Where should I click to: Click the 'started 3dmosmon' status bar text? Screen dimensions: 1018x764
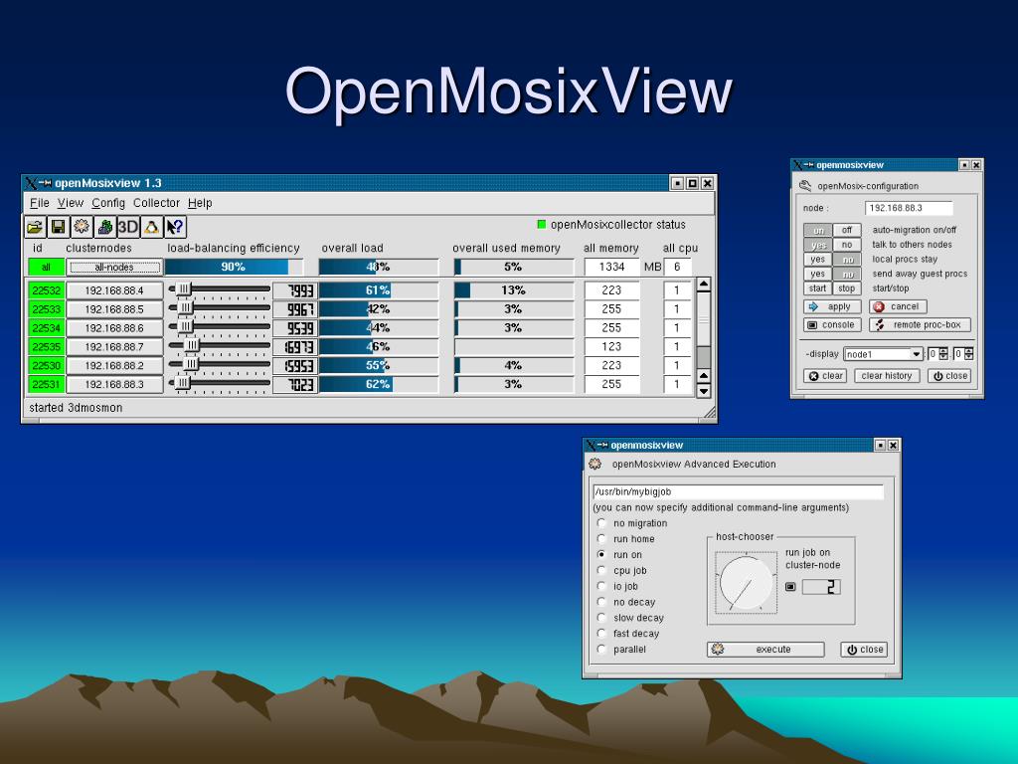76,408
